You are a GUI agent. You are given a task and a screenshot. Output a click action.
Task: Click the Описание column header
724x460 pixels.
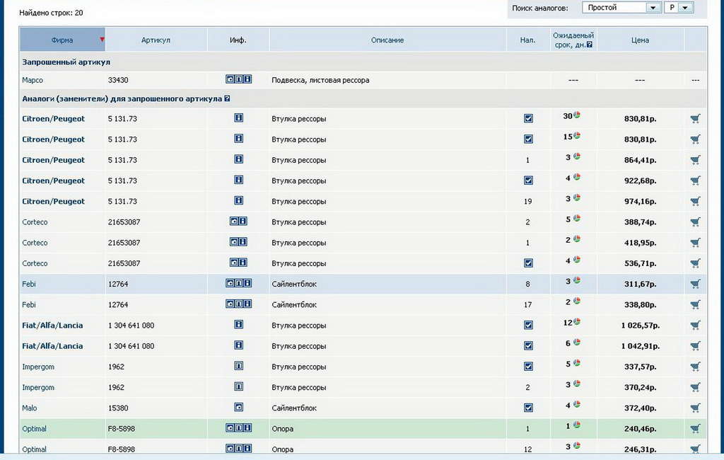point(387,40)
